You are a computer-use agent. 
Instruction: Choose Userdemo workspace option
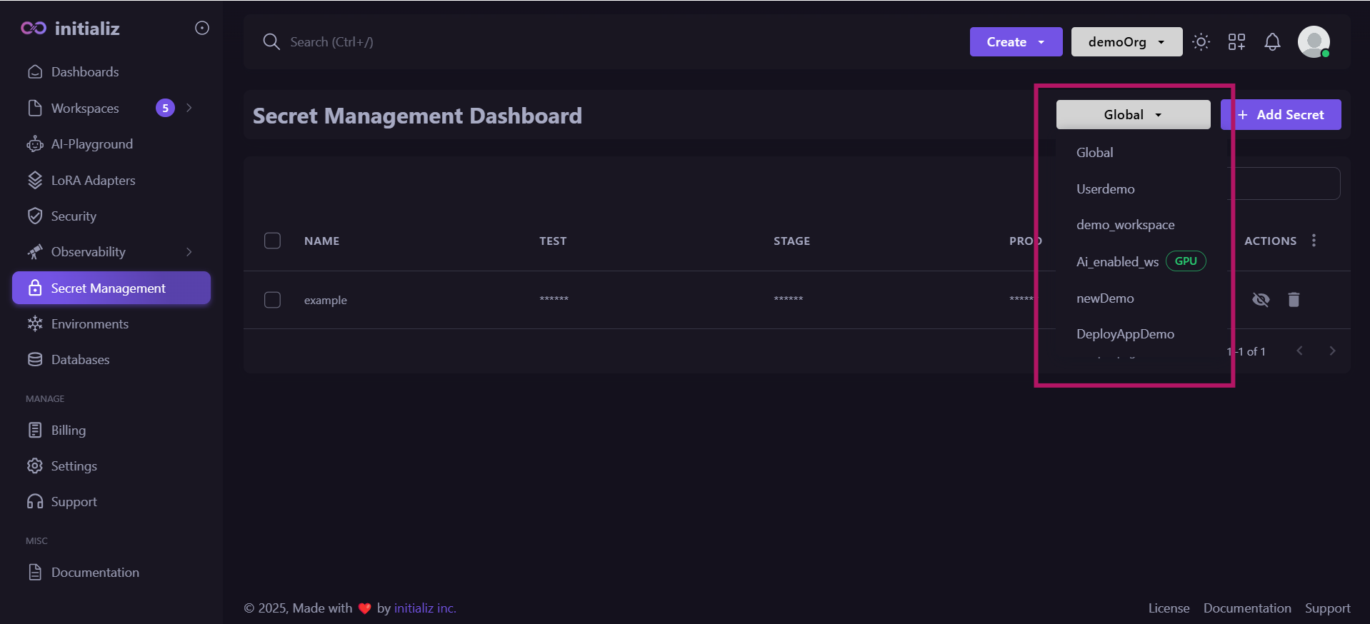pos(1140,189)
